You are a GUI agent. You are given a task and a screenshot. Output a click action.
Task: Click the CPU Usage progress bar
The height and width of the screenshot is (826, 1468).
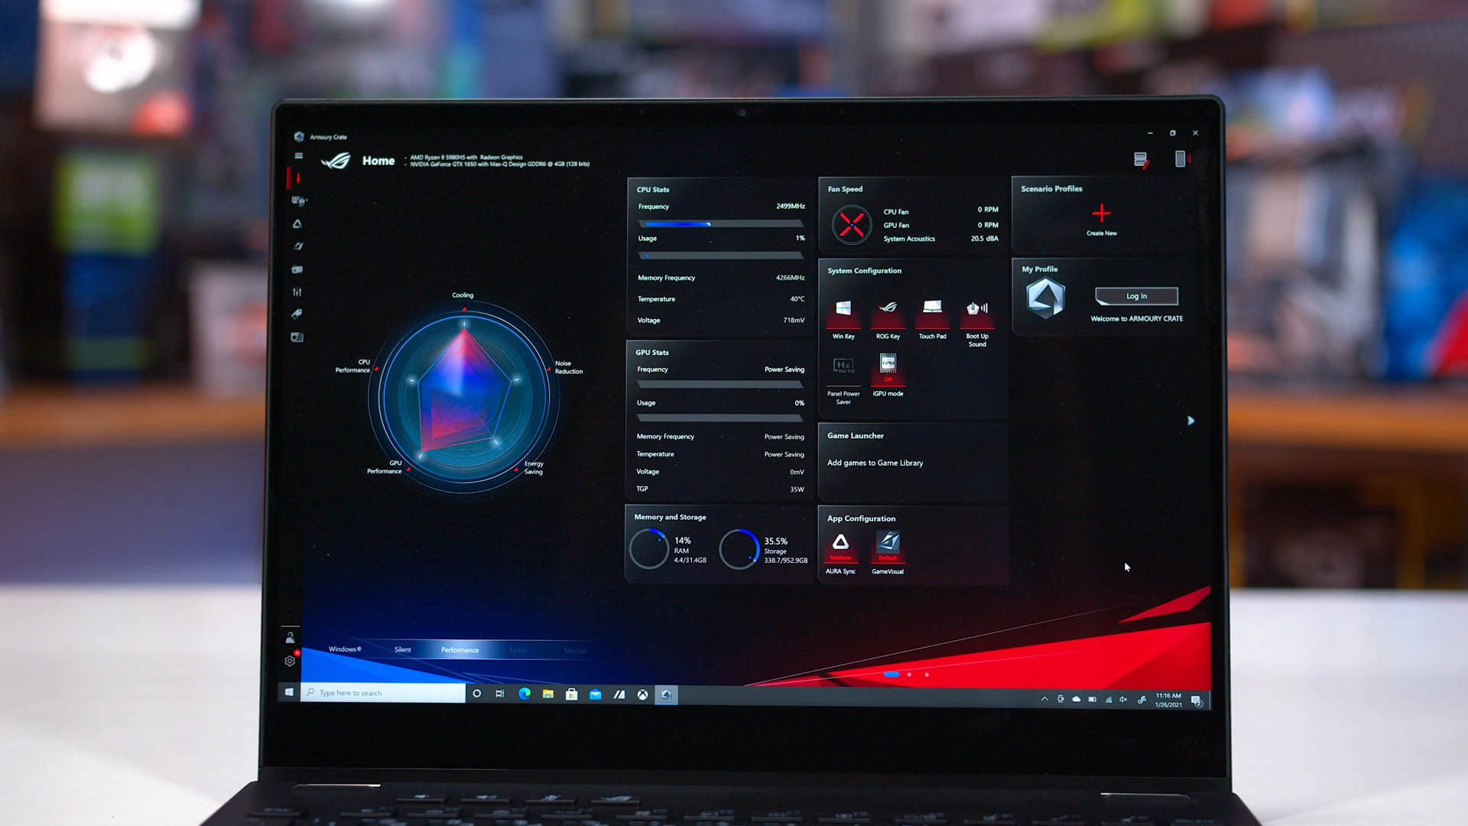(x=721, y=255)
